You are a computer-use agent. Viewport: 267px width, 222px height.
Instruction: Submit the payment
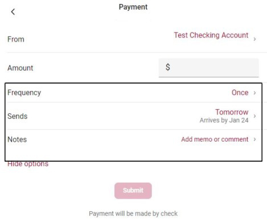point(133,191)
